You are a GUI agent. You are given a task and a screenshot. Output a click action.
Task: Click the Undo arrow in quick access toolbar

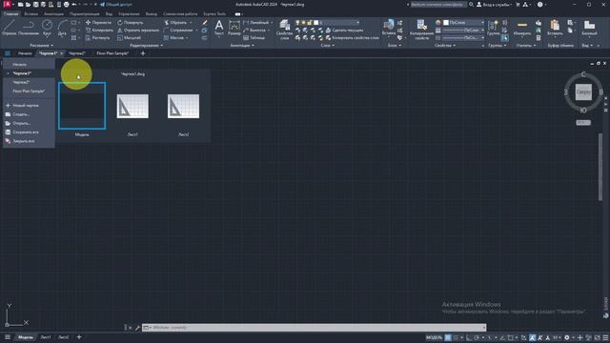coord(74,4)
